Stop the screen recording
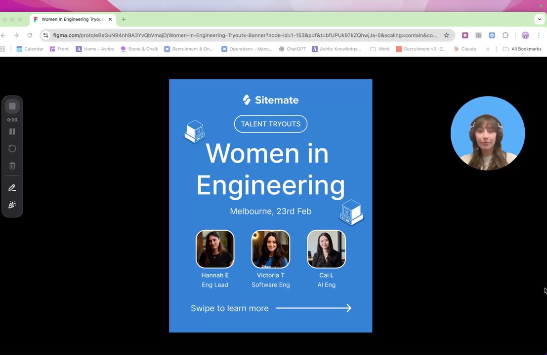 coord(12,106)
